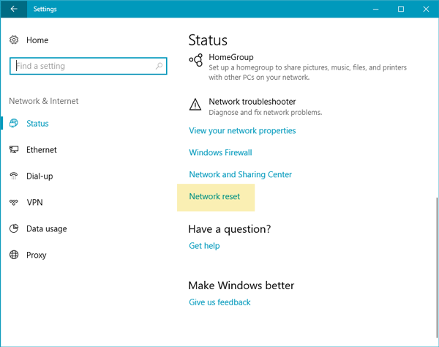Minimize the Settings window
The image size is (439, 347).
376,9
